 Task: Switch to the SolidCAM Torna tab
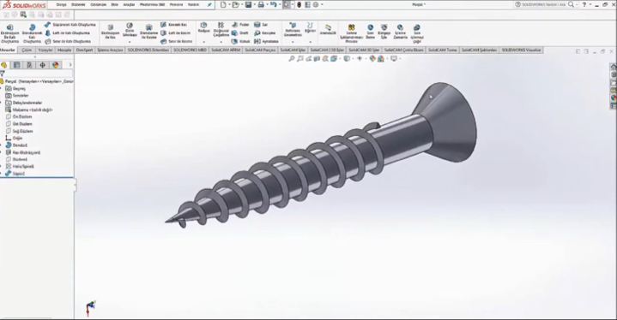[442, 50]
